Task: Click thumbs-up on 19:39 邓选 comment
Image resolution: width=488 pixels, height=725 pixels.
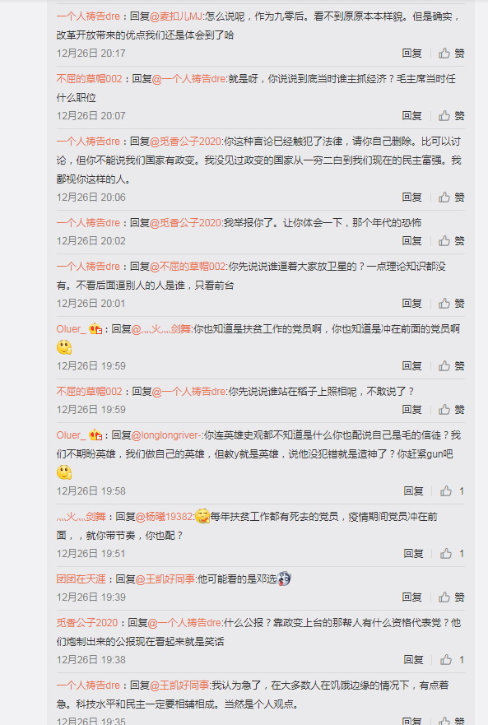Action: point(451,597)
